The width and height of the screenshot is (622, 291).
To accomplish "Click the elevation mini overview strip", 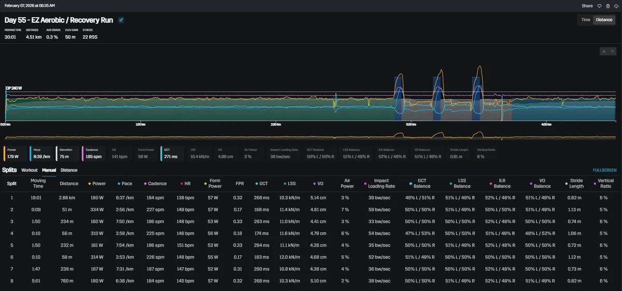I will (310, 136).
